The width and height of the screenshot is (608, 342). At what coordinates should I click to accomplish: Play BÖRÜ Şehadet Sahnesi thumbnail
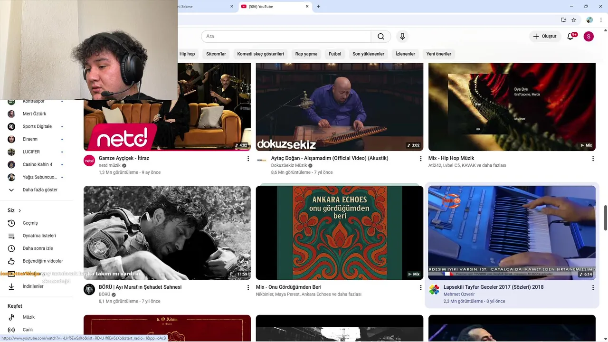[167, 233]
